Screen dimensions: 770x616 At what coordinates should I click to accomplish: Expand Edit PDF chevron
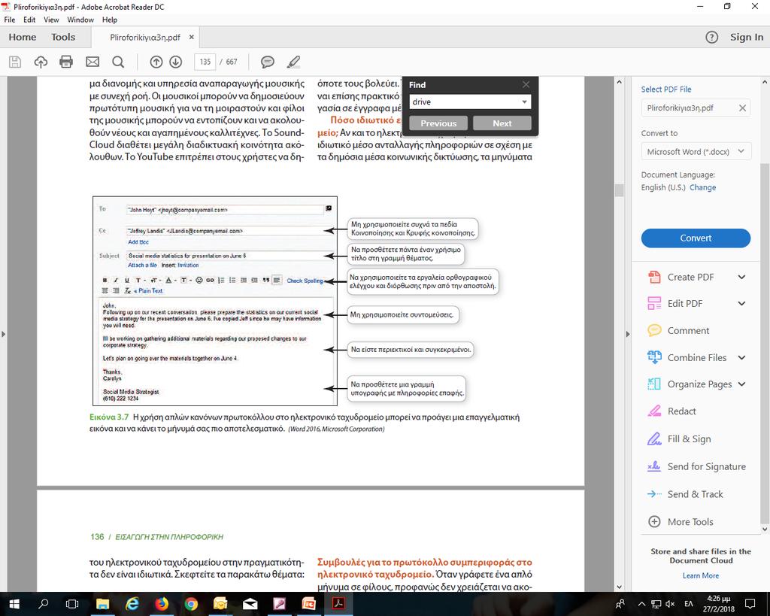click(741, 304)
